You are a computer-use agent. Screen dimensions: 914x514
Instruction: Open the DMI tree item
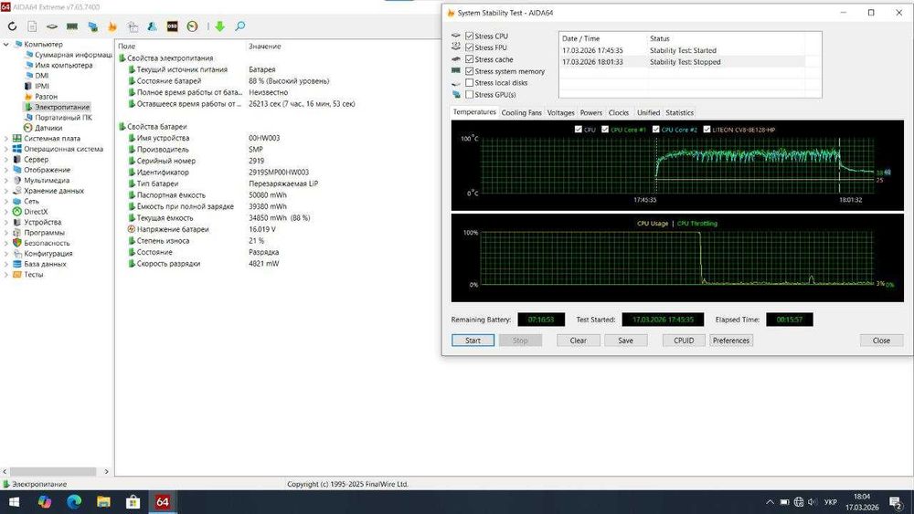click(x=41, y=76)
